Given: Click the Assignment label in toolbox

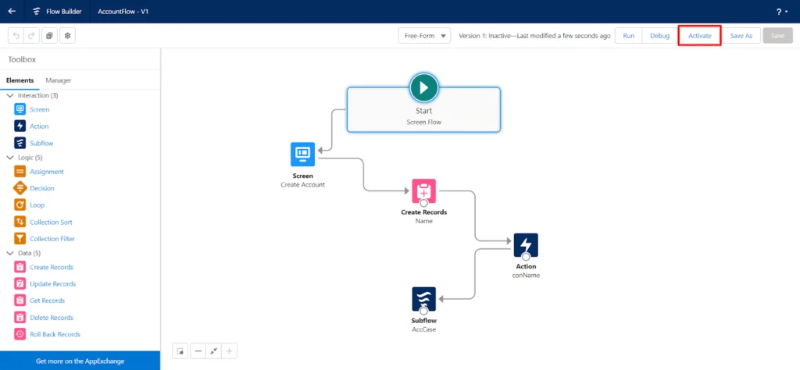Looking at the screenshot, I should pos(47,172).
